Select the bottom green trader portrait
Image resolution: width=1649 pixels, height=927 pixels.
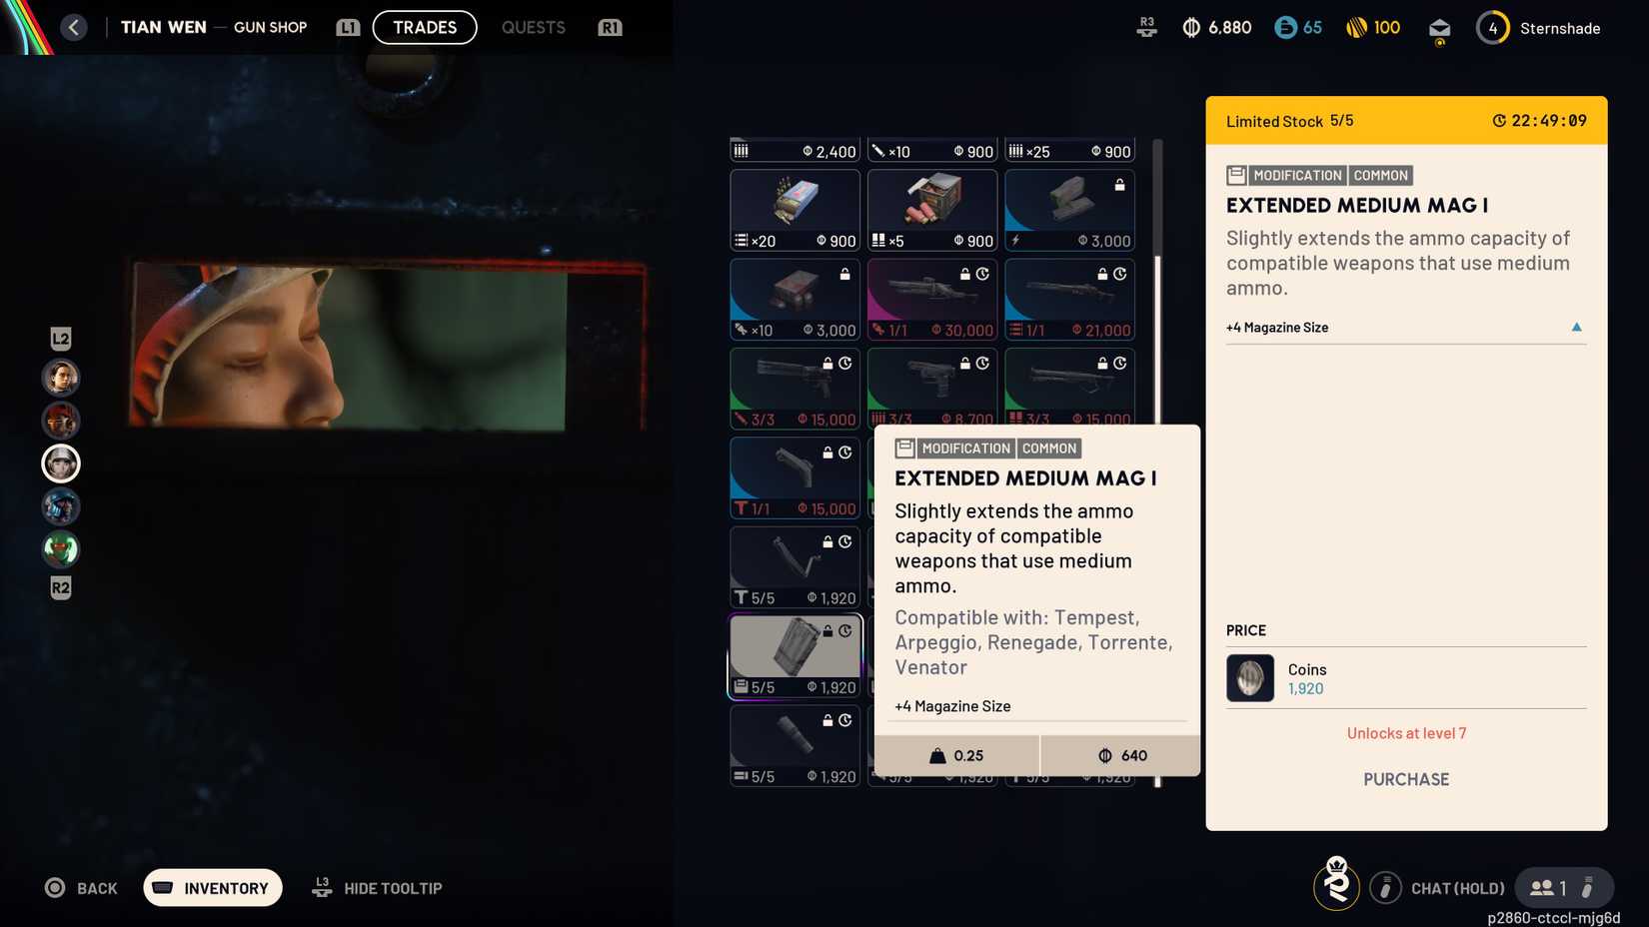pos(61,549)
